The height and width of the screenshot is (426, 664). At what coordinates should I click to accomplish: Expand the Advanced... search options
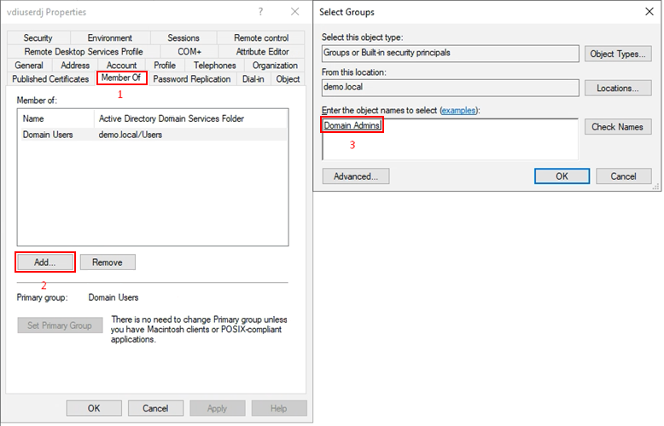tap(355, 176)
